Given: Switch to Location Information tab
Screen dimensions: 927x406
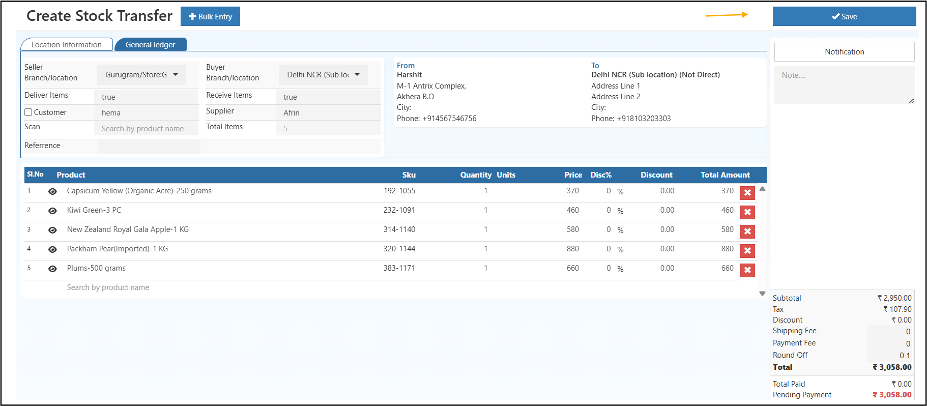Looking at the screenshot, I should [x=67, y=45].
